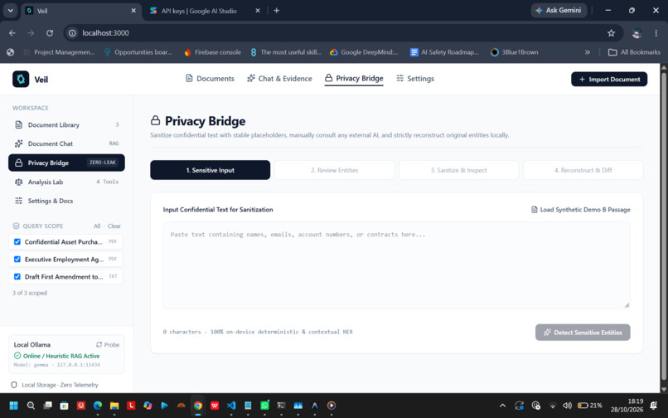Select Privacy Bridge sidebar entry
The image size is (668, 418).
(x=66, y=163)
